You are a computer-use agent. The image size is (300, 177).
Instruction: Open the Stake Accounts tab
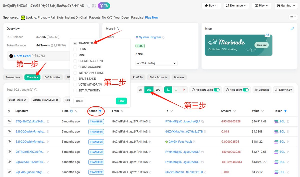pyautogui.click(x=158, y=77)
